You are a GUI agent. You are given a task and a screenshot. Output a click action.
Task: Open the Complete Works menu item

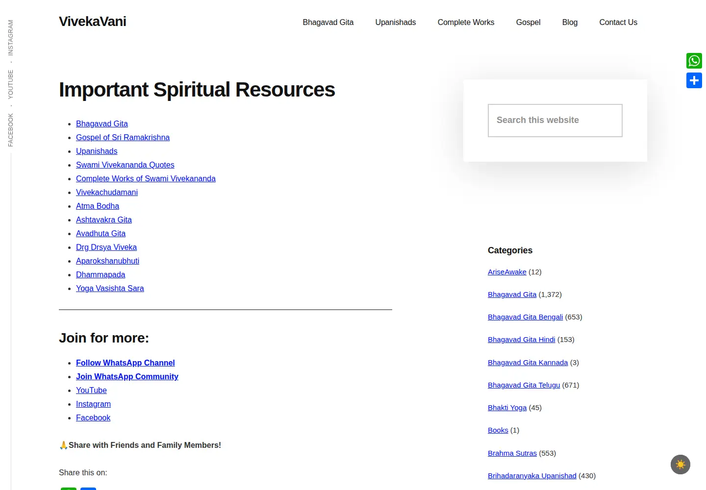(x=466, y=22)
